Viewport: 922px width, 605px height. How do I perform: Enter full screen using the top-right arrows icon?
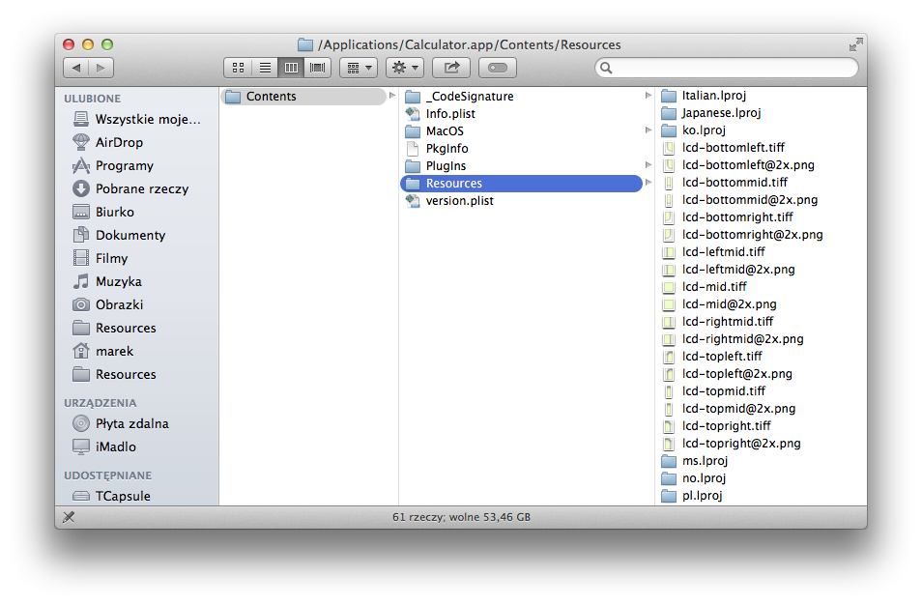[855, 44]
